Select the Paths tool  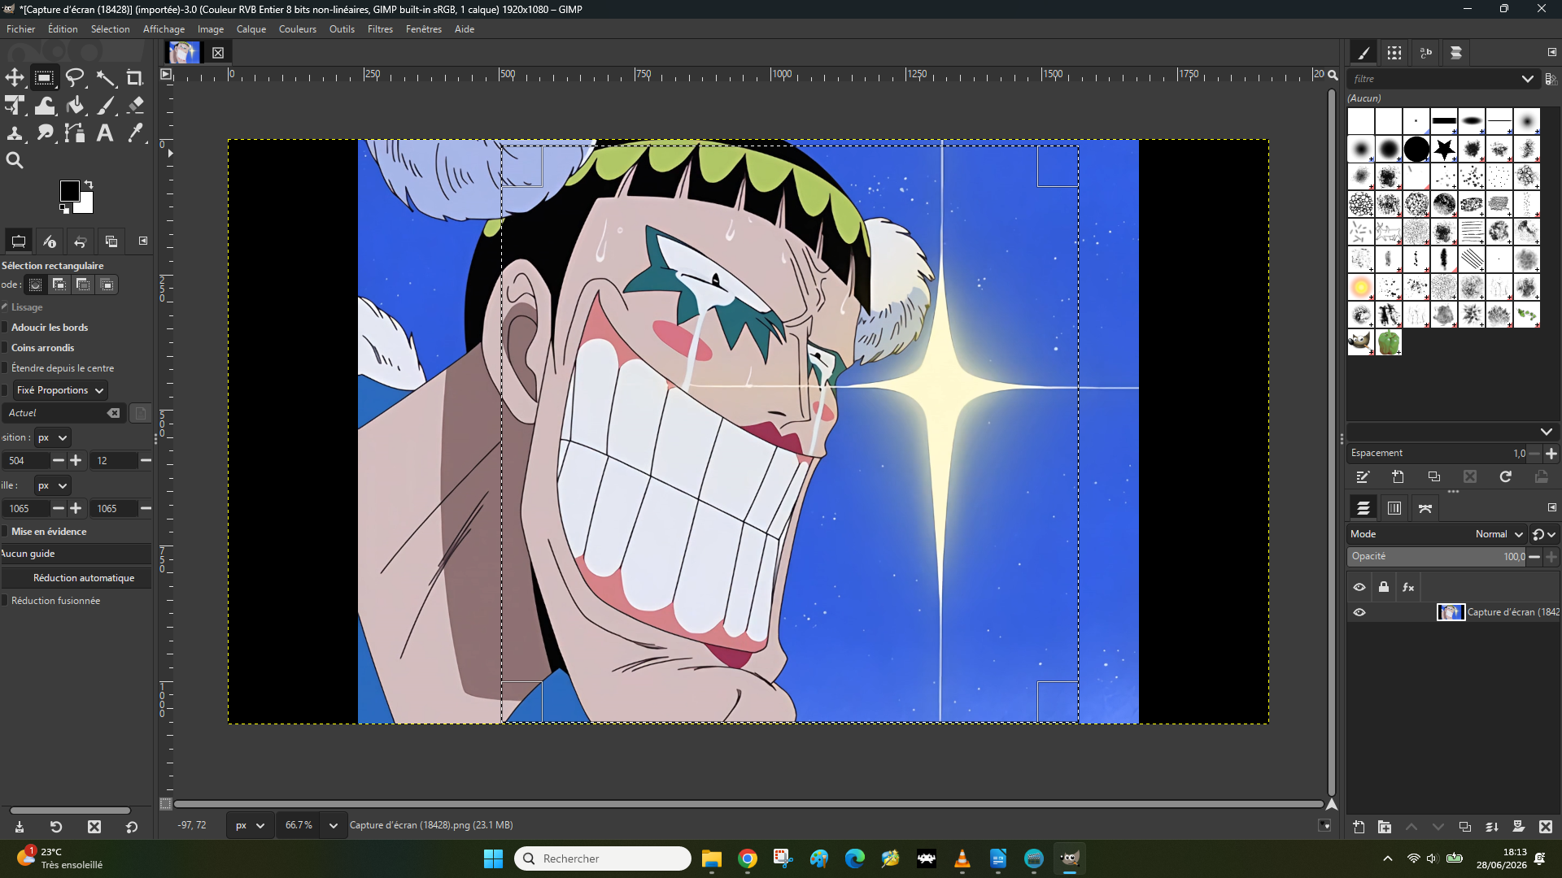coord(75,133)
